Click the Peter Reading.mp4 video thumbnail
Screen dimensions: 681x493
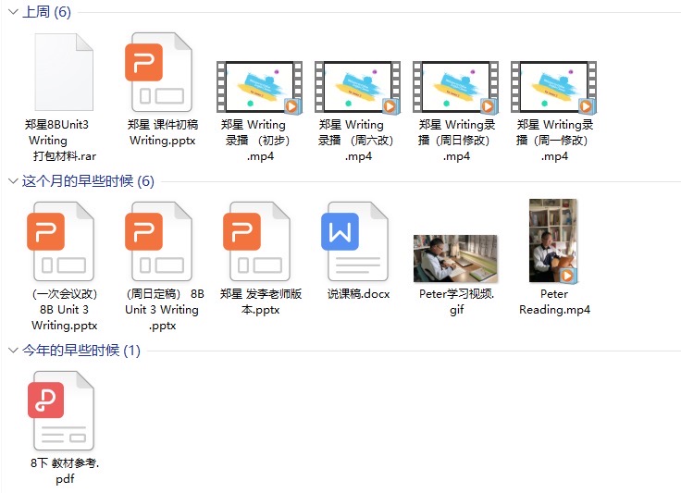[552, 240]
